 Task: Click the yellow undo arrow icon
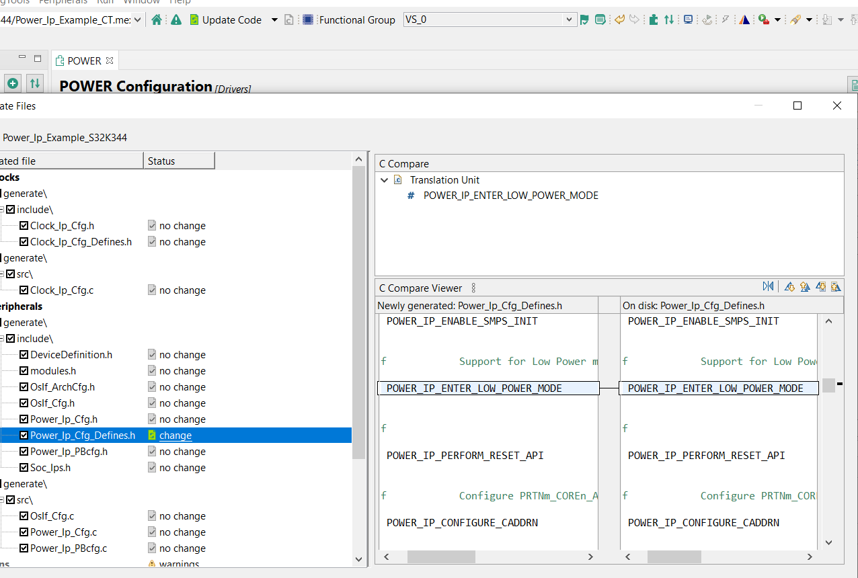(620, 19)
